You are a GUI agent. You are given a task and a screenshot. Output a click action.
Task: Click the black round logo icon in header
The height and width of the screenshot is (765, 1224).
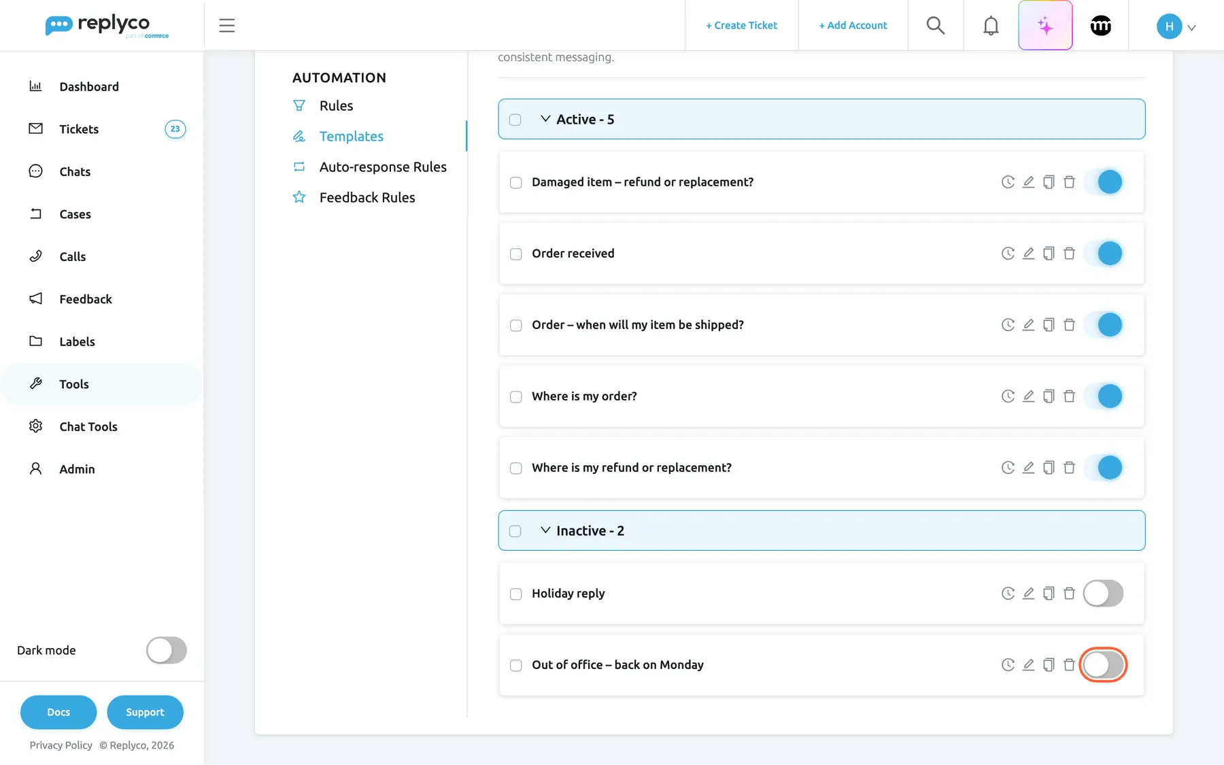coord(1100,25)
